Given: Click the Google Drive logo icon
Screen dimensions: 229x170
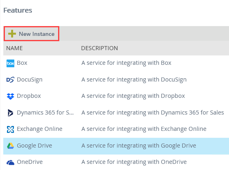Looking at the screenshot, I should tap(10, 146).
